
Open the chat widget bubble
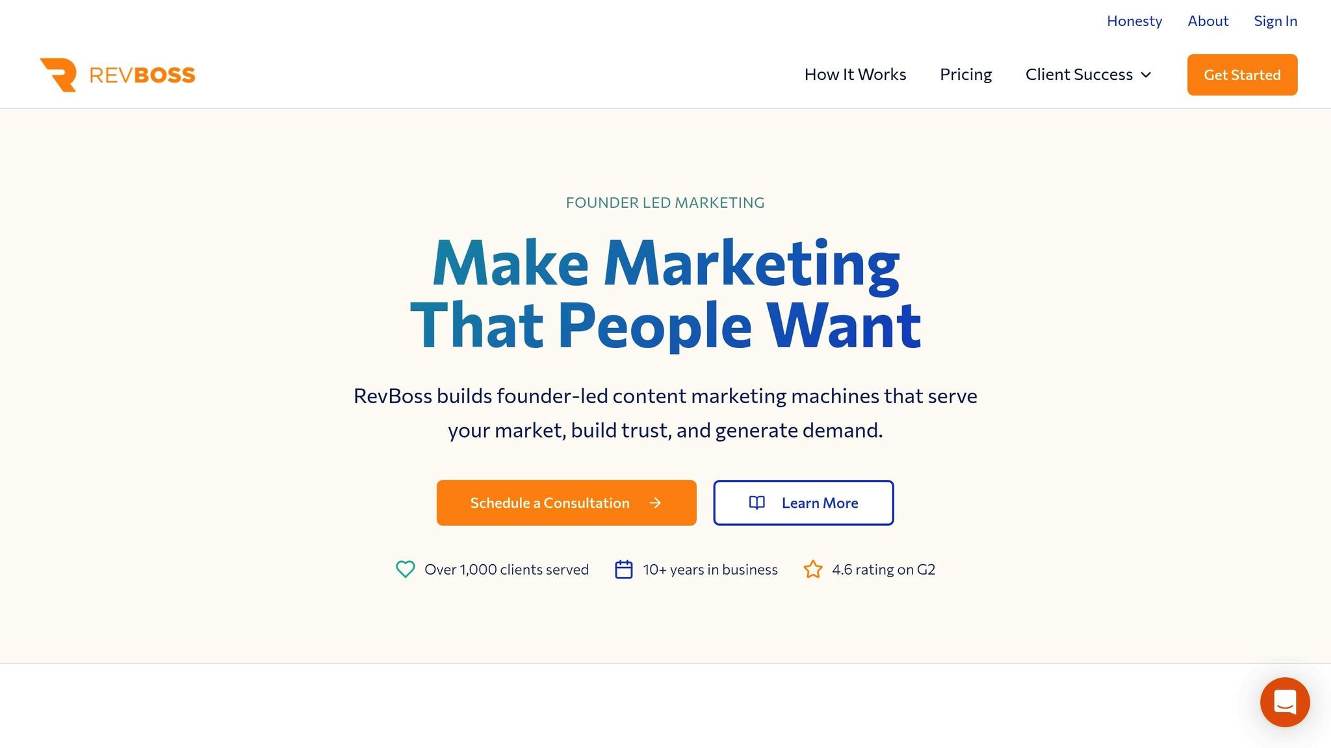click(1284, 702)
